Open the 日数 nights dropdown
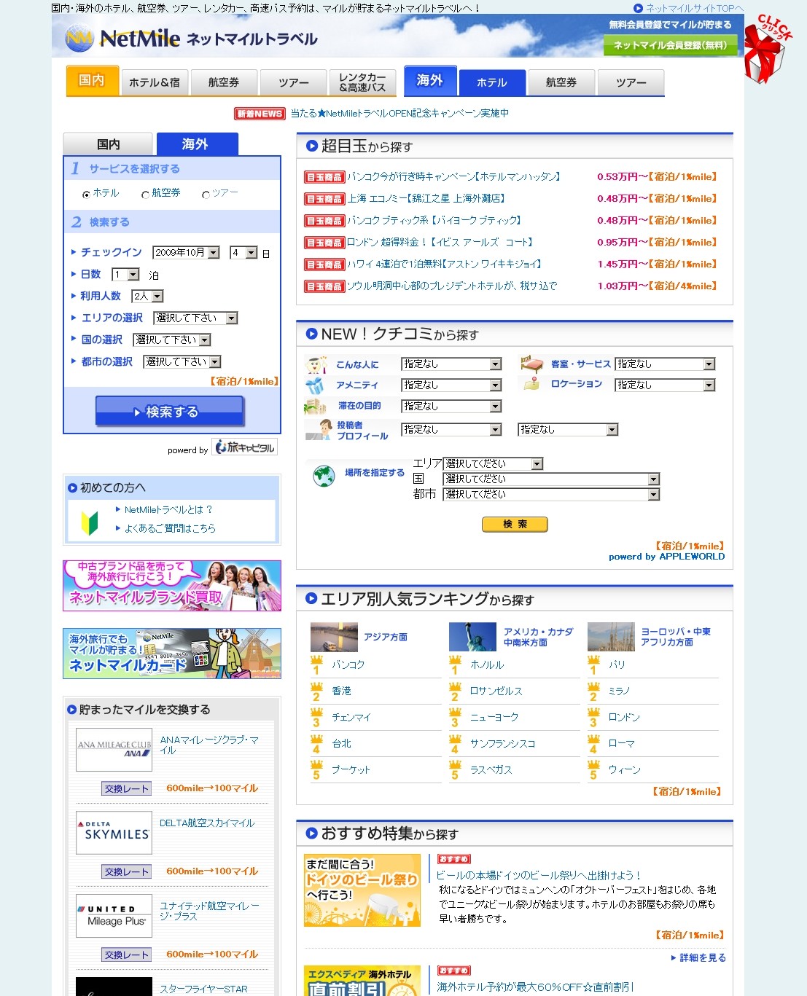 [125, 275]
